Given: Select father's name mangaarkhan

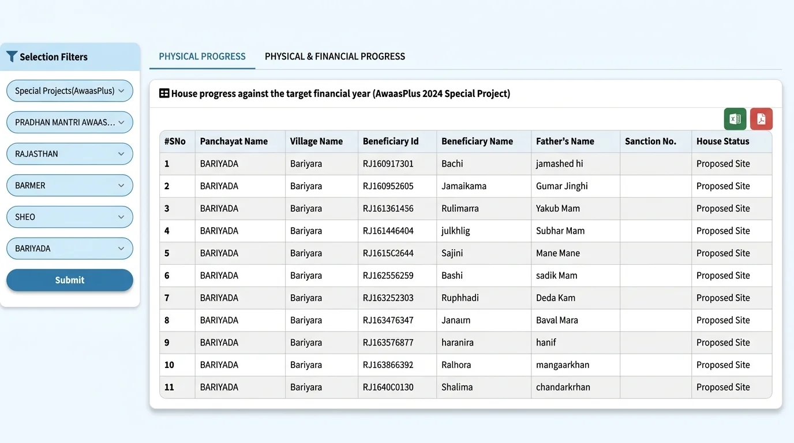Looking at the screenshot, I should 563,365.
